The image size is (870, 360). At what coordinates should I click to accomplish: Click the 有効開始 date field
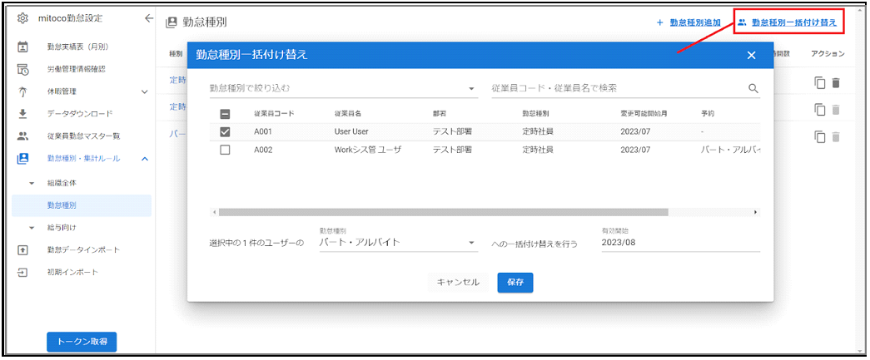pyautogui.click(x=679, y=243)
